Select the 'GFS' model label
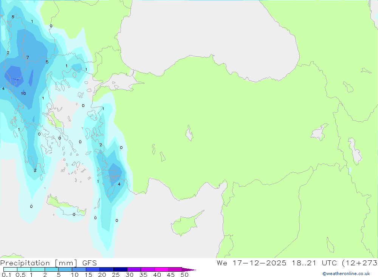The image size is (378, 277). (90, 263)
